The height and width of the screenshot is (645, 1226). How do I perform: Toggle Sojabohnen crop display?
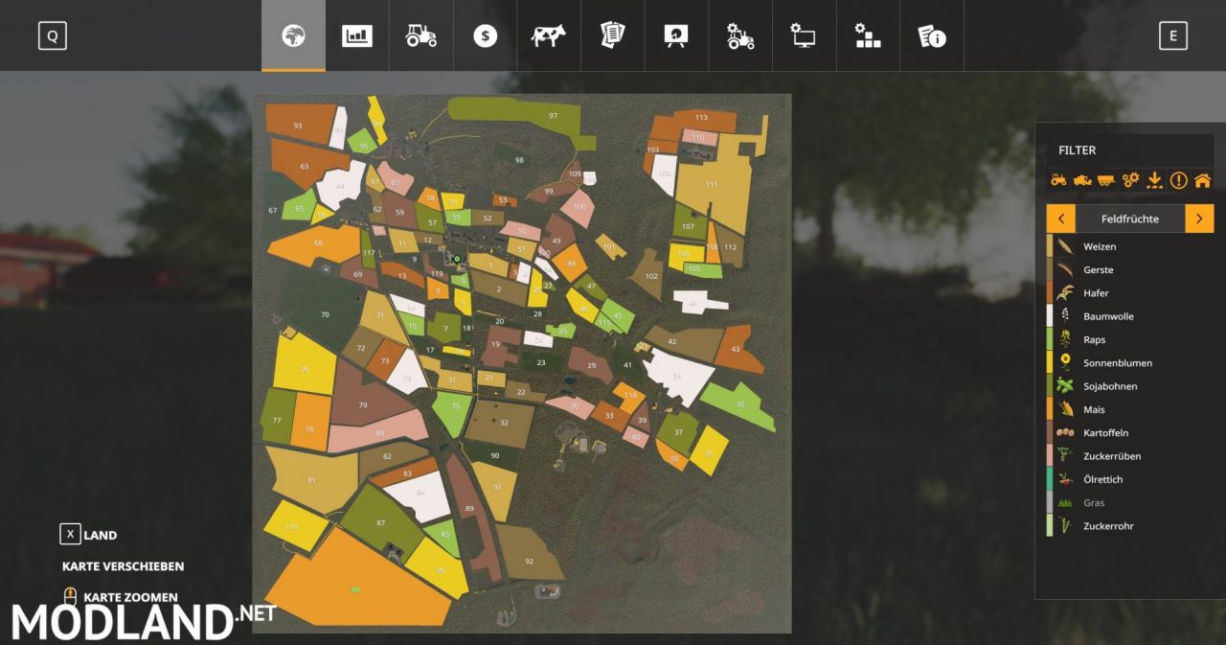[x=1130, y=386]
